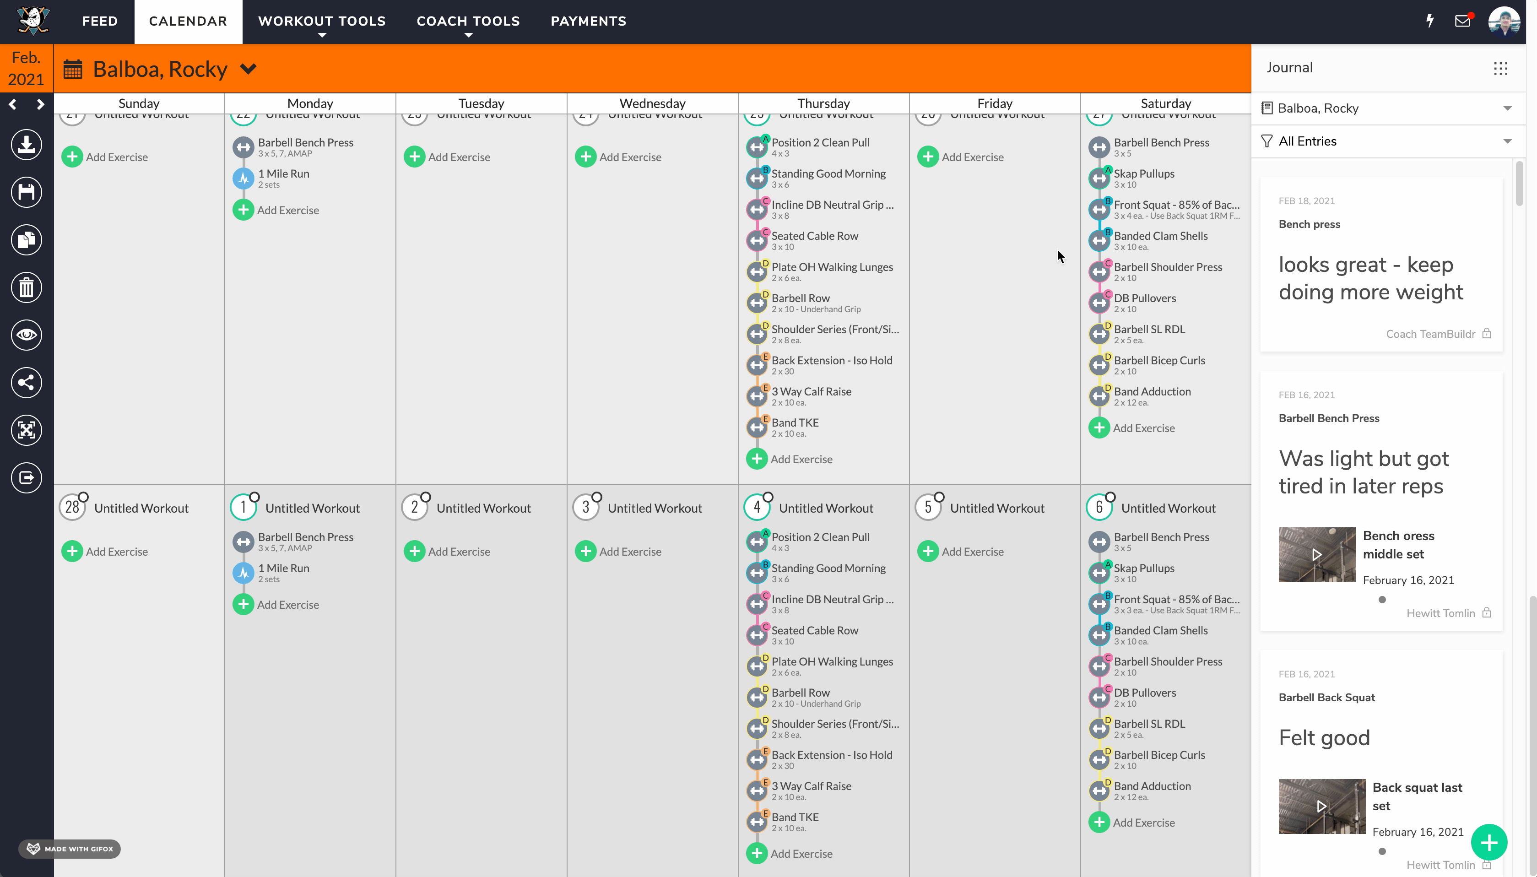This screenshot has width=1537, height=877.
Task: Click the trash delete icon in sidebar
Action: [x=27, y=287]
